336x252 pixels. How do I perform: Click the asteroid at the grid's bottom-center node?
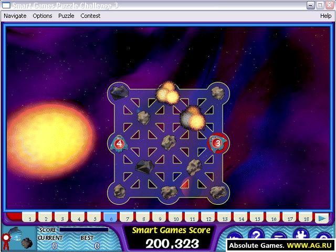[169, 192]
